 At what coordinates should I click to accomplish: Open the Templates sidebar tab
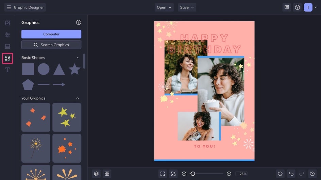click(7, 46)
